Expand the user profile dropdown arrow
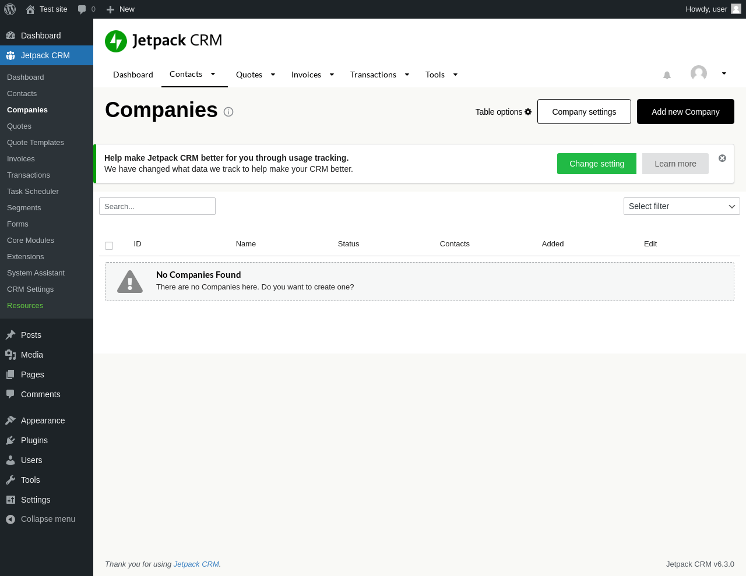The height and width of the screenshot is (576, 746). click(724, 73)
